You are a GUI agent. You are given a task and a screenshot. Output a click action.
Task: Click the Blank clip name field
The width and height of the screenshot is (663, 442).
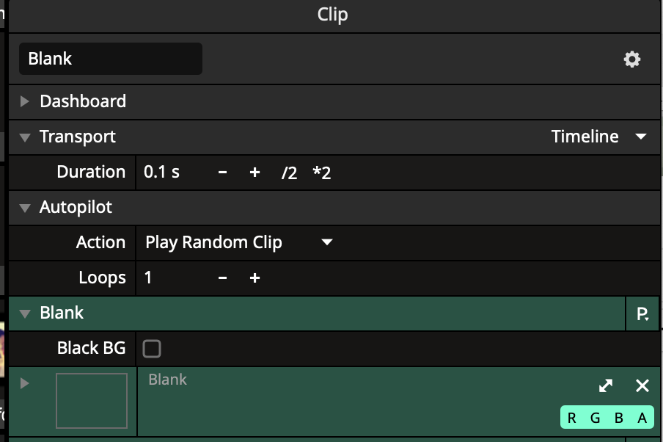click(110, 59)
